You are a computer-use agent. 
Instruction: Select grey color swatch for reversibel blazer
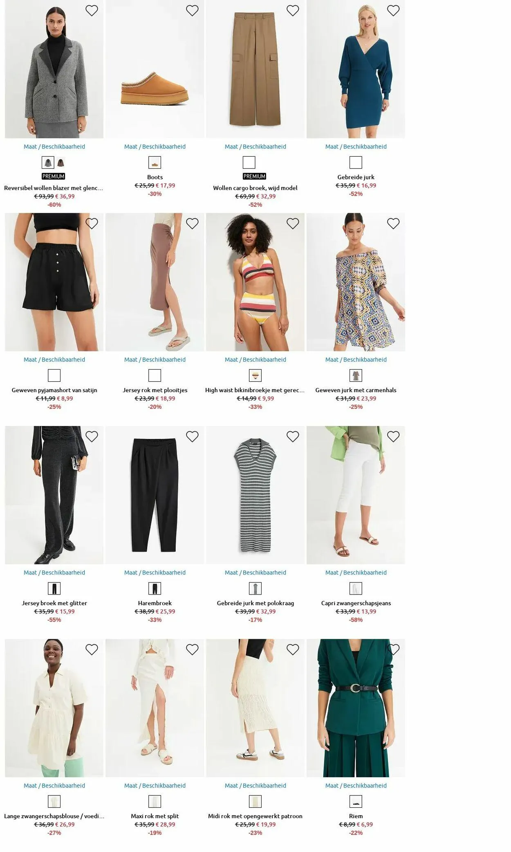[48, 162]
